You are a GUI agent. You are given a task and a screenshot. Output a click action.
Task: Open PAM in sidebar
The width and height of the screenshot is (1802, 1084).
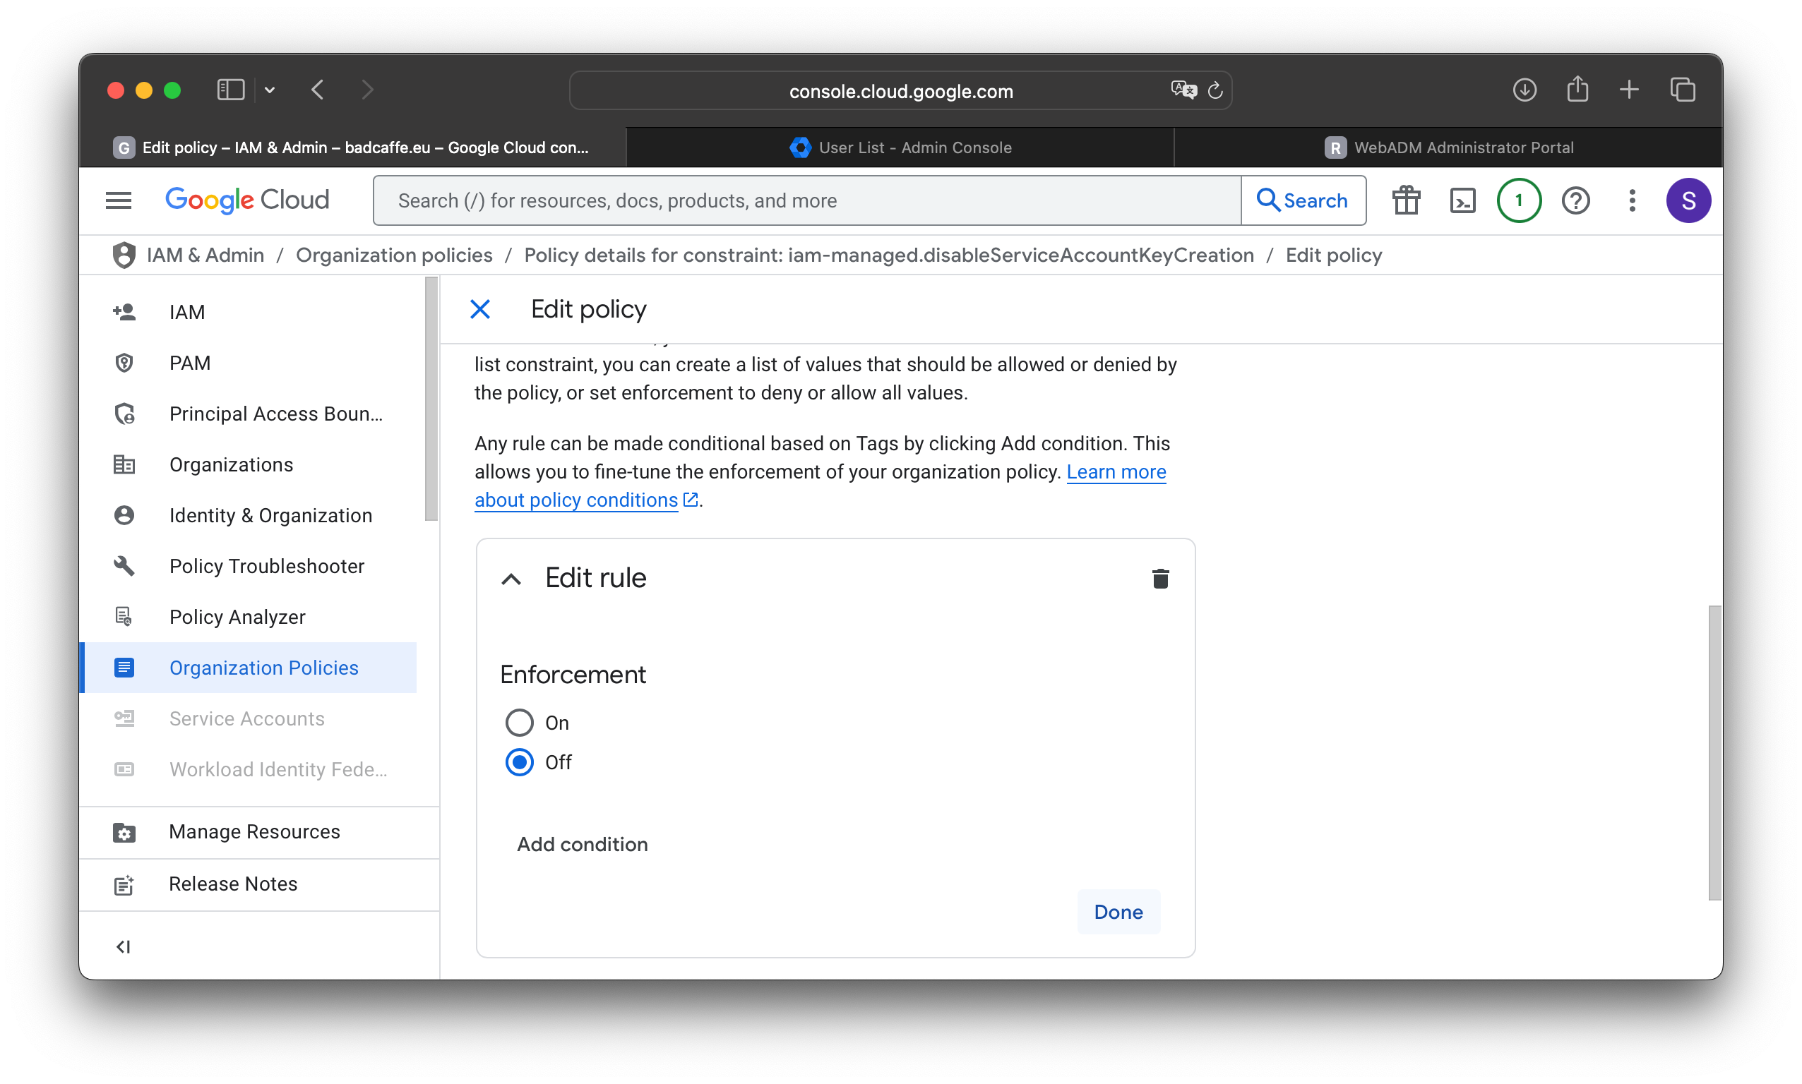coord(249,363)
